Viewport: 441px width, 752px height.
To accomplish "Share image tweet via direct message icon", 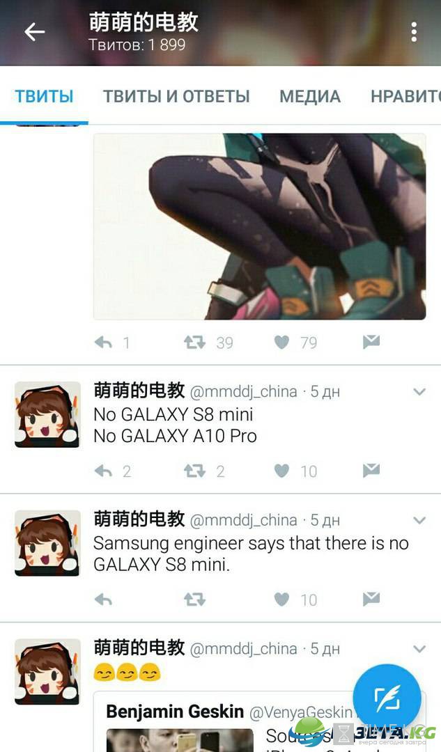I will (371, 342).
